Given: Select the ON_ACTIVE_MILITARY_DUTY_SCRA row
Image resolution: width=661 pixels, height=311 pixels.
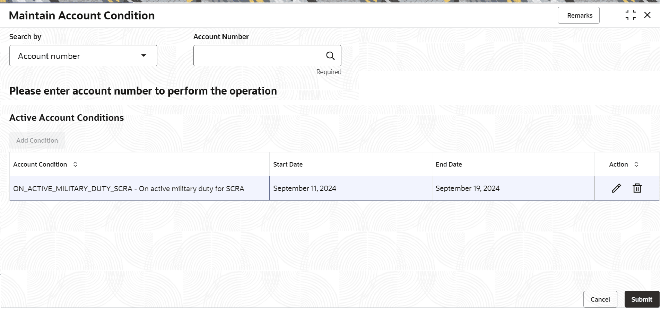Looking at the screenshot, I should pyautogui.click(x=334, y=188).
